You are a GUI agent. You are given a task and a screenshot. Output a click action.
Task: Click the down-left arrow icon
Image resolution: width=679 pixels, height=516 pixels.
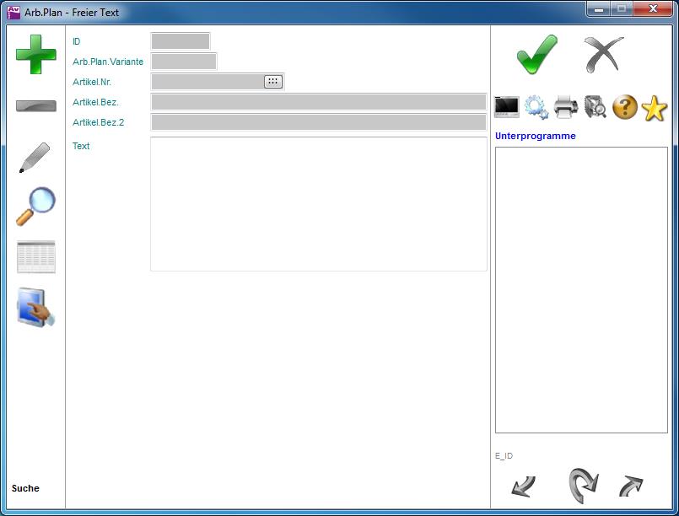[523, 486]
